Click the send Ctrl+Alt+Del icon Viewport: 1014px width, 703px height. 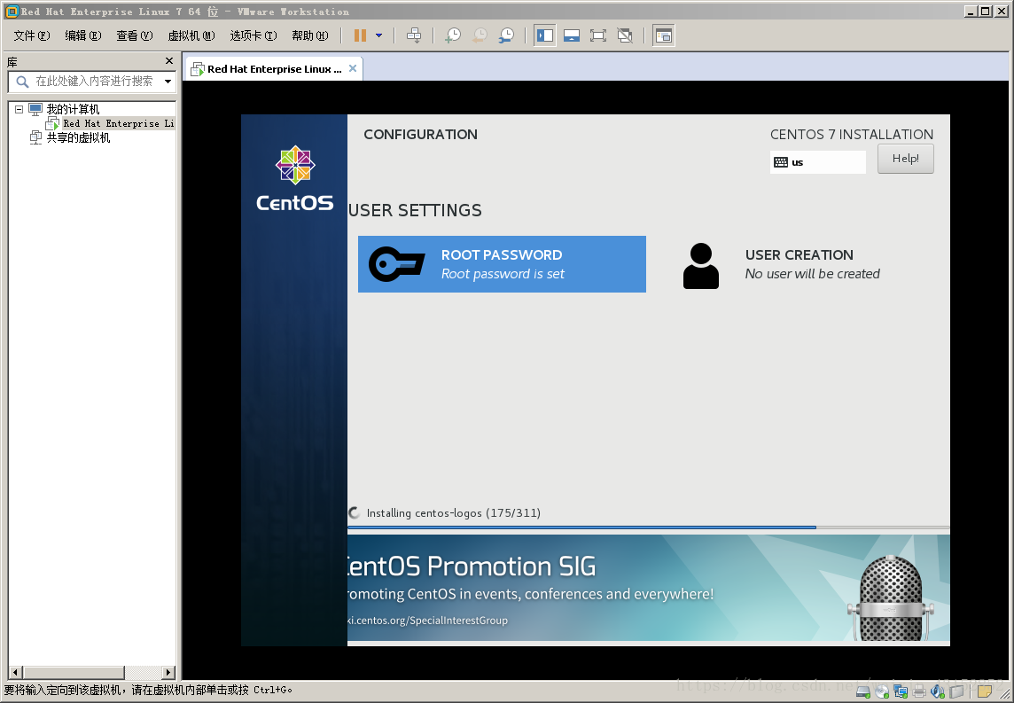[414, 35]
